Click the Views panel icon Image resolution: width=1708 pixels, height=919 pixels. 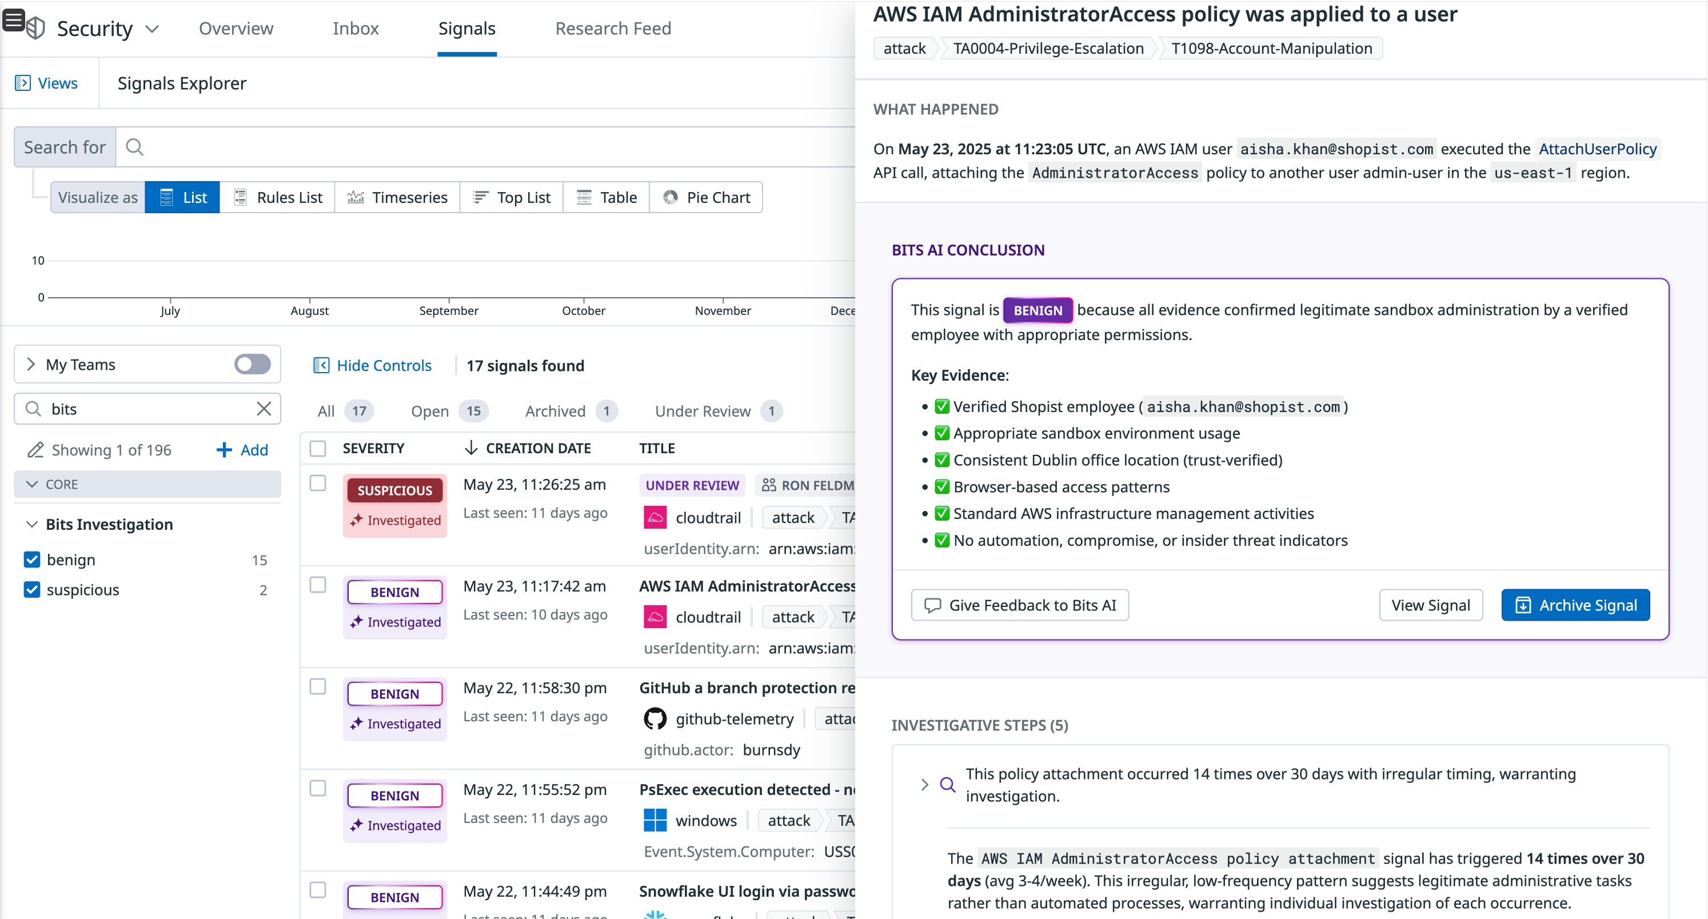pos(22,83)
